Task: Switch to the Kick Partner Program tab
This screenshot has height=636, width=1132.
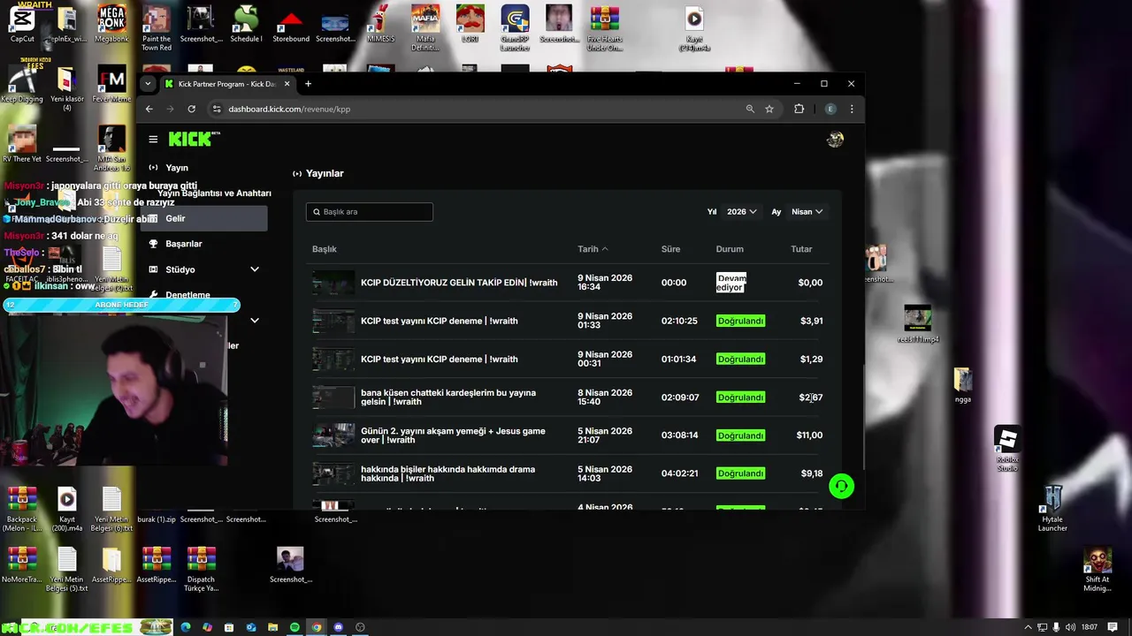Action: pyautogui.click(x=226, y=84)
